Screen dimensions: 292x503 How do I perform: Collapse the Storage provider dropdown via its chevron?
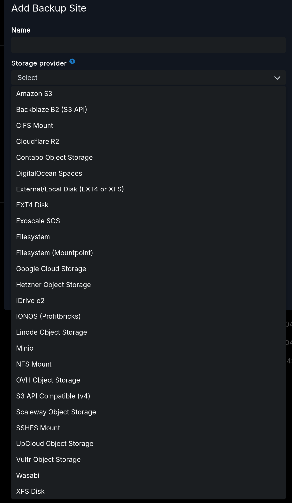[x=277, y=78]
